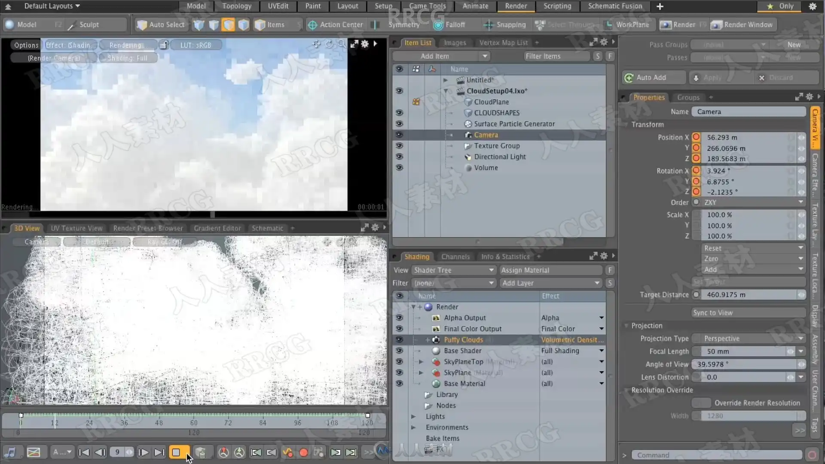The image size is (825, 464).
Task: Hide the Directional Light item
Action: click(399, 157)
